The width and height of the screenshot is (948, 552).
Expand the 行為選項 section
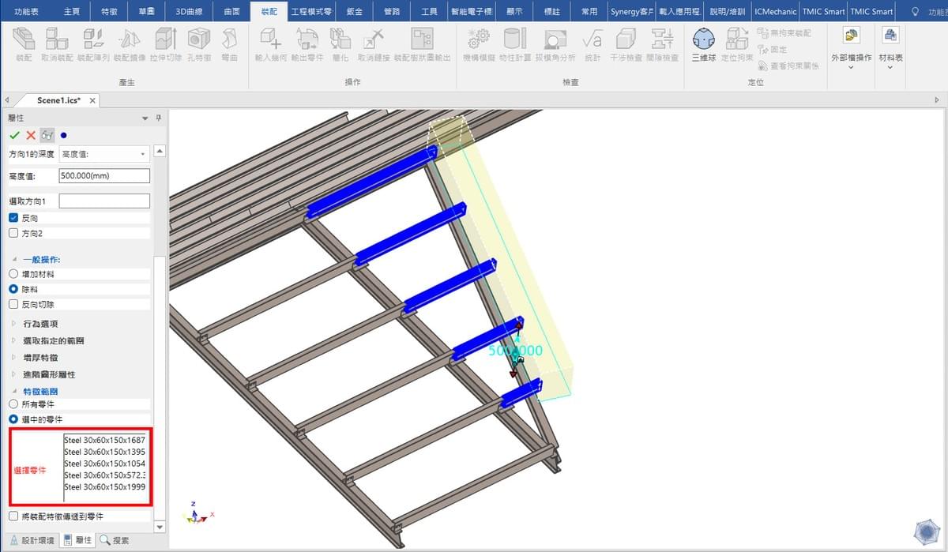pos(14,324)
